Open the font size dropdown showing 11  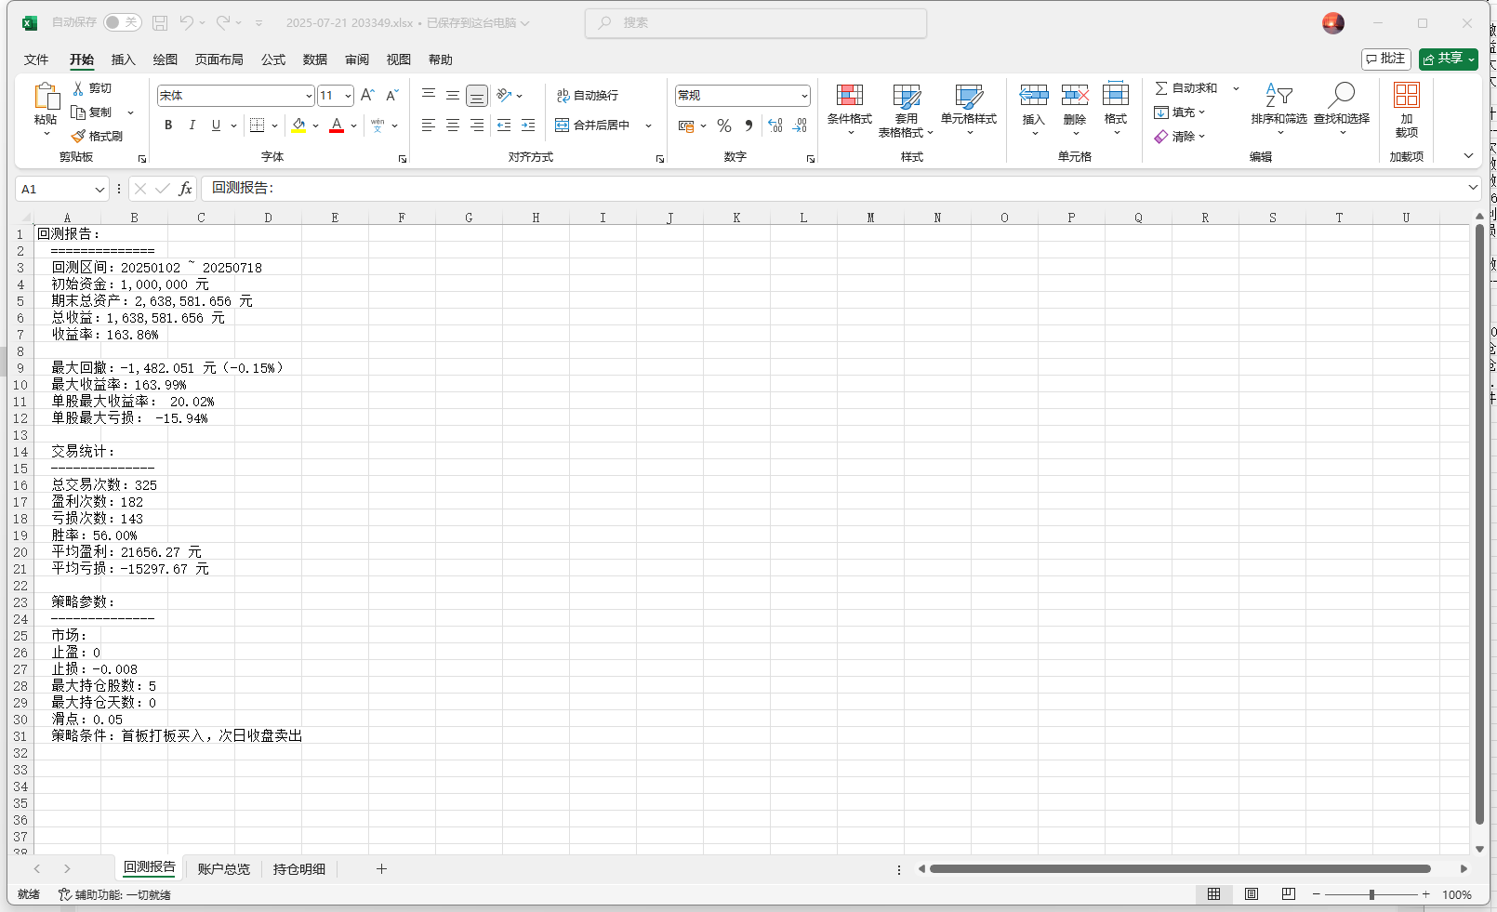348,96
